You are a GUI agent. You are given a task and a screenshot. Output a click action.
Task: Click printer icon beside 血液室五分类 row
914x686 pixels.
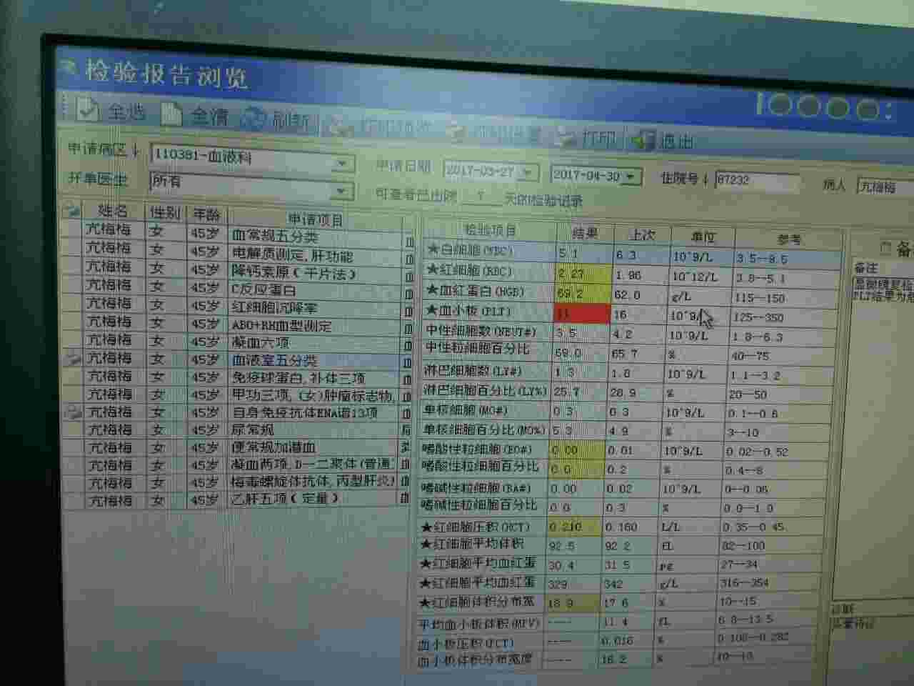tap(73, 359)
